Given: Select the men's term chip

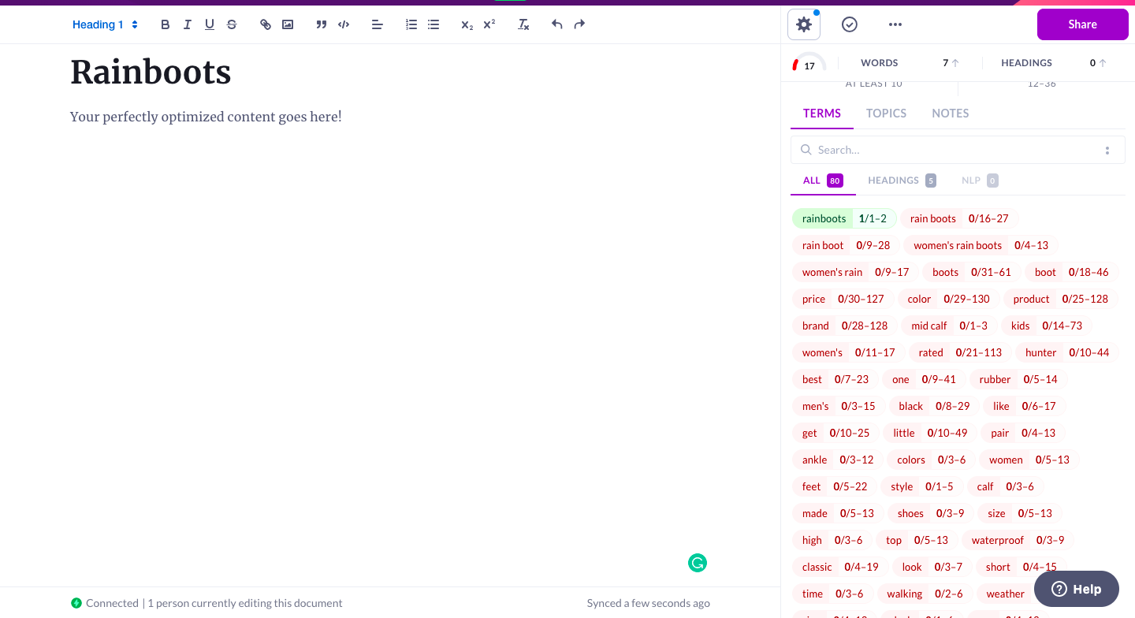Looking at the screenshot, I should (839, 406).
